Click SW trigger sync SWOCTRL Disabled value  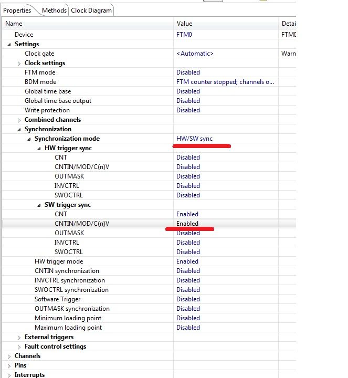(x=188, y=252)
